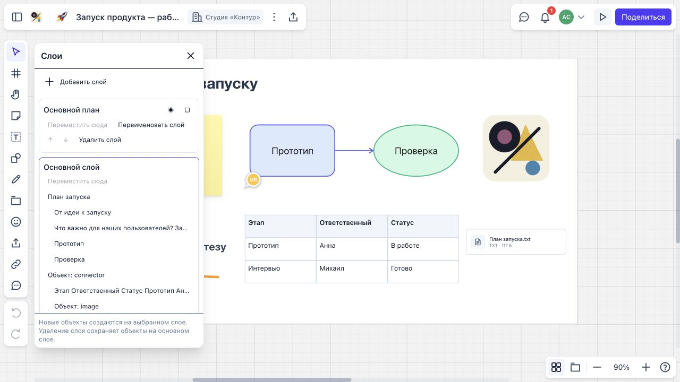Open the export icon in the title bar
Image resolution: width=680 pixels, height=382 pixels.
293,17
